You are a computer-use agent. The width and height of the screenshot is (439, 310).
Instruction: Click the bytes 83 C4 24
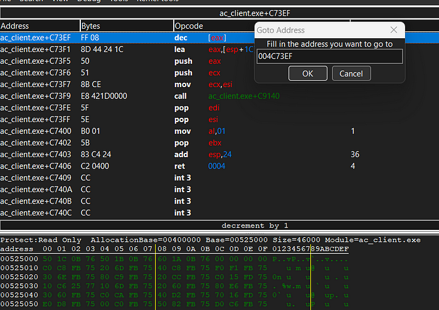(96, 155)
